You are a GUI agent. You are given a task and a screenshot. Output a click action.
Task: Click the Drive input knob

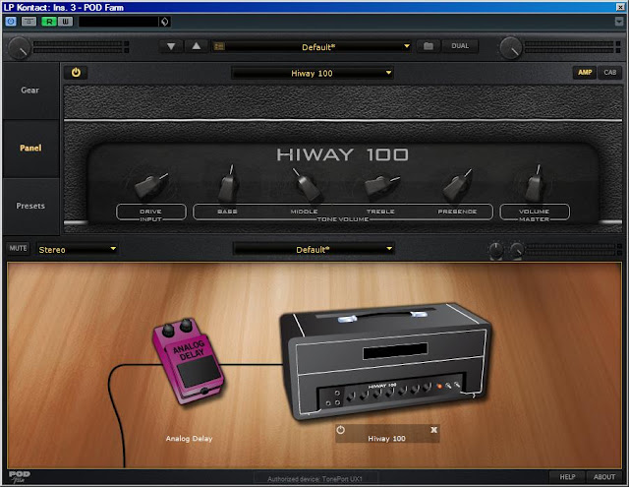tap(150, 186)
